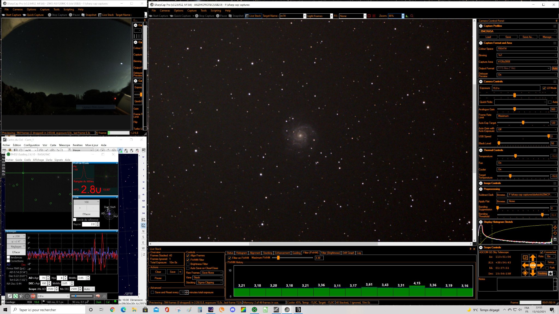
Task: Click scope move up arrow
Action: tap(533, 258)
